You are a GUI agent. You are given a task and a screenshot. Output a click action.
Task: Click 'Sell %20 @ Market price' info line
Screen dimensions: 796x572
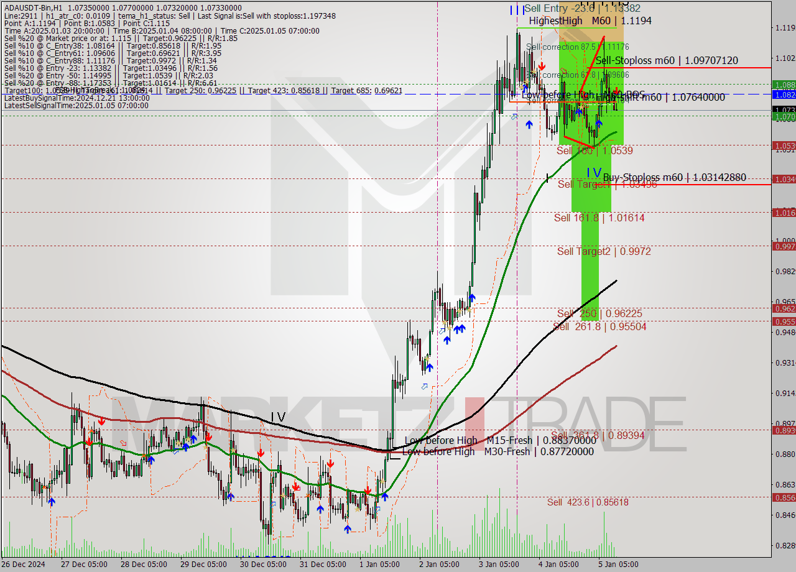click(120, 39)
